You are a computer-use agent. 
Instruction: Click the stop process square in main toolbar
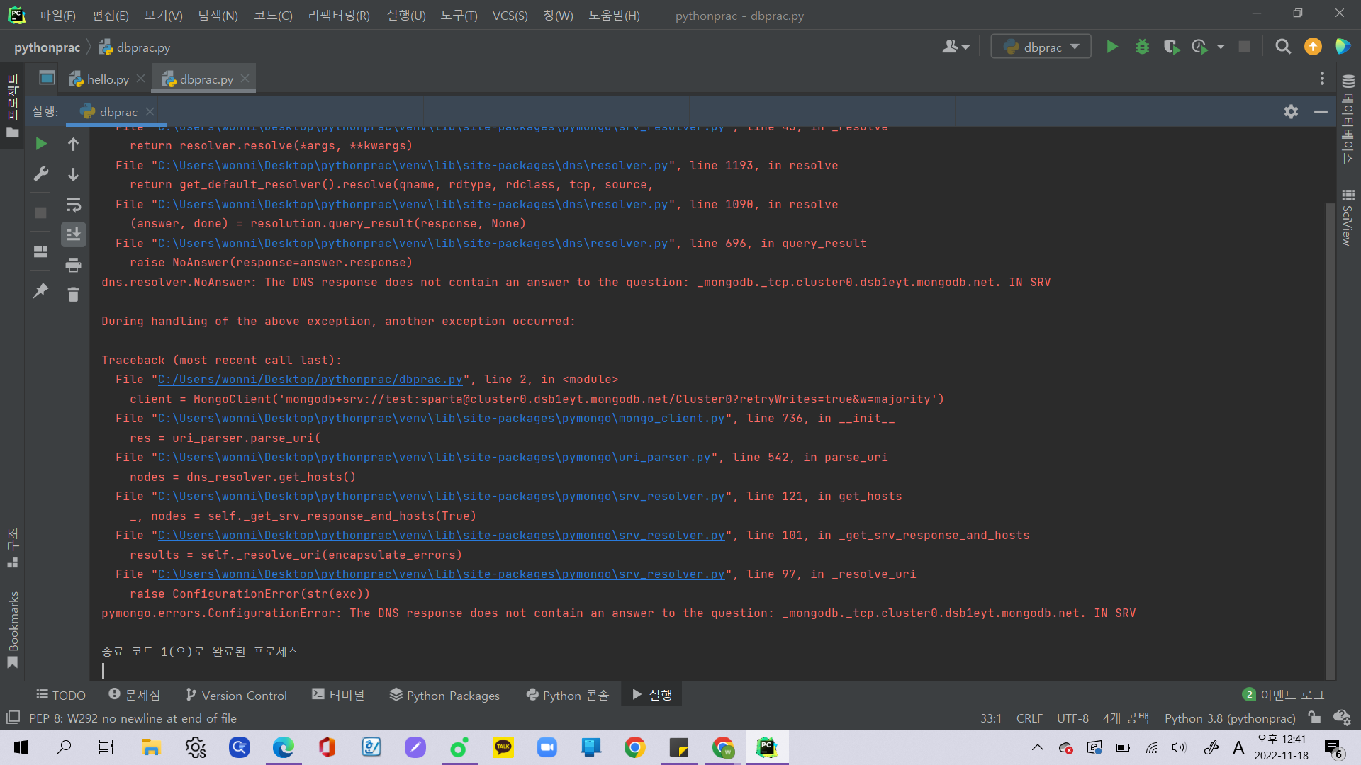1244,47
